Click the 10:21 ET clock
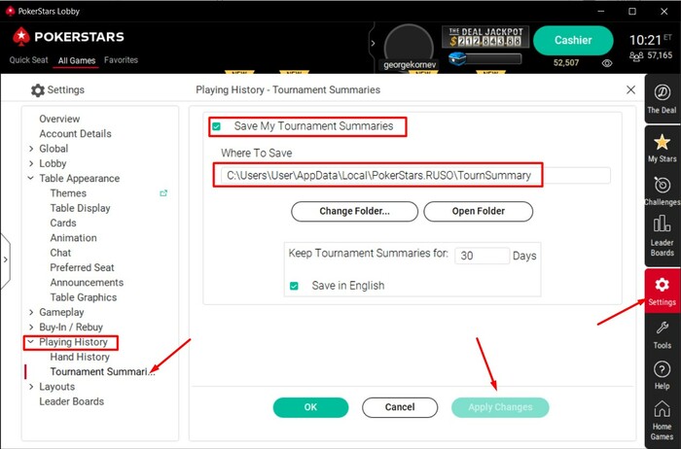The width and height of the screenshot is (681, 449). tap(650, 40)
